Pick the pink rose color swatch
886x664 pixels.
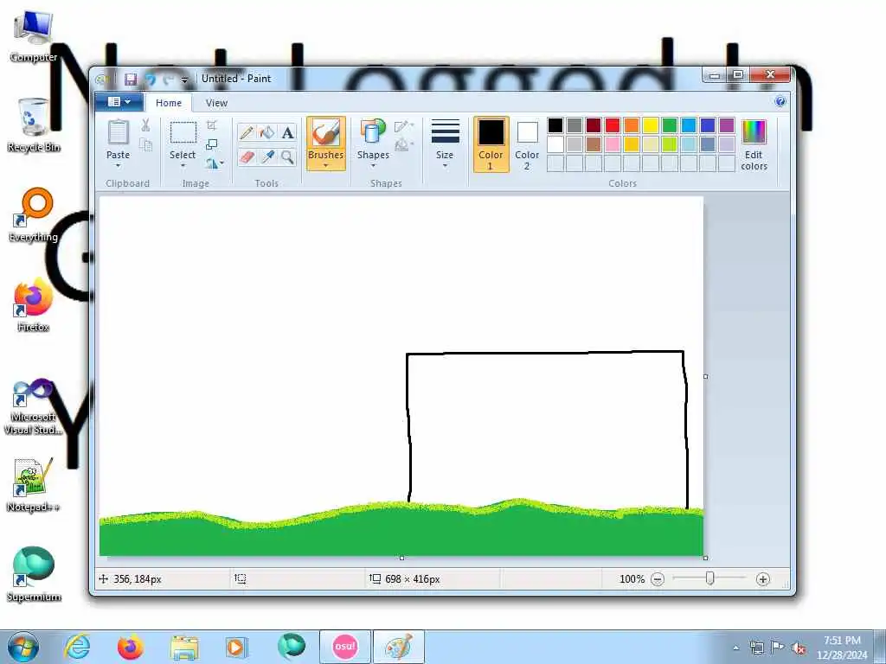[x=613, y=144]
